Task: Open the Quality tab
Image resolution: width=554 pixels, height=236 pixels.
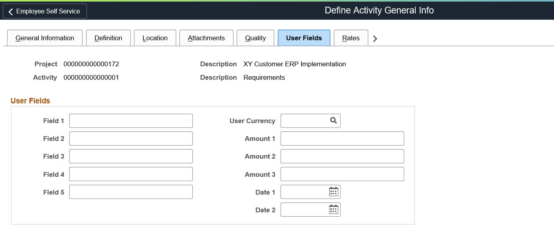Action: point(255,38)
